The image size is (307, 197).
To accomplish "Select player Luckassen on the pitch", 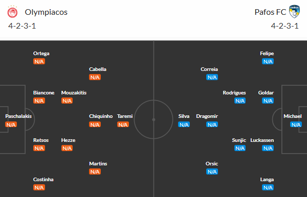I will tap(262, 140).
